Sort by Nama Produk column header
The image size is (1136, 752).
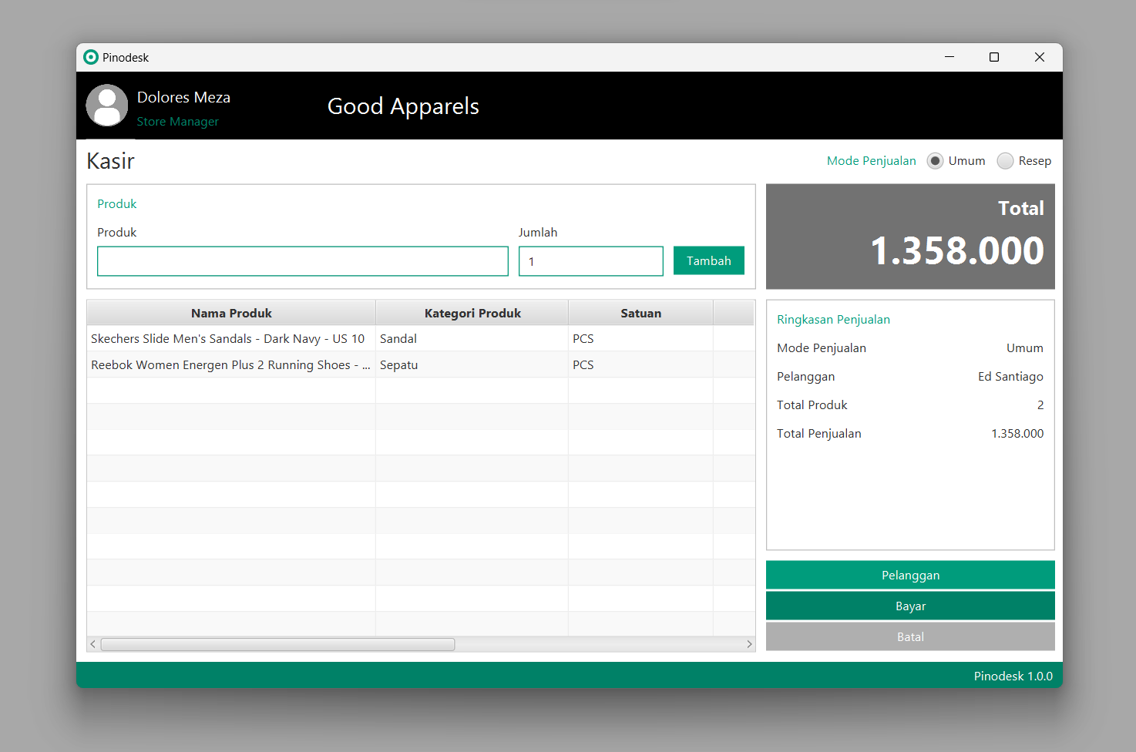[231, 314]
